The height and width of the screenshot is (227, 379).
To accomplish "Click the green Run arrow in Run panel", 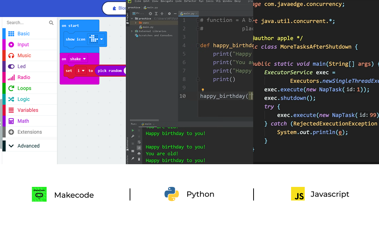I will coord(133,131).
